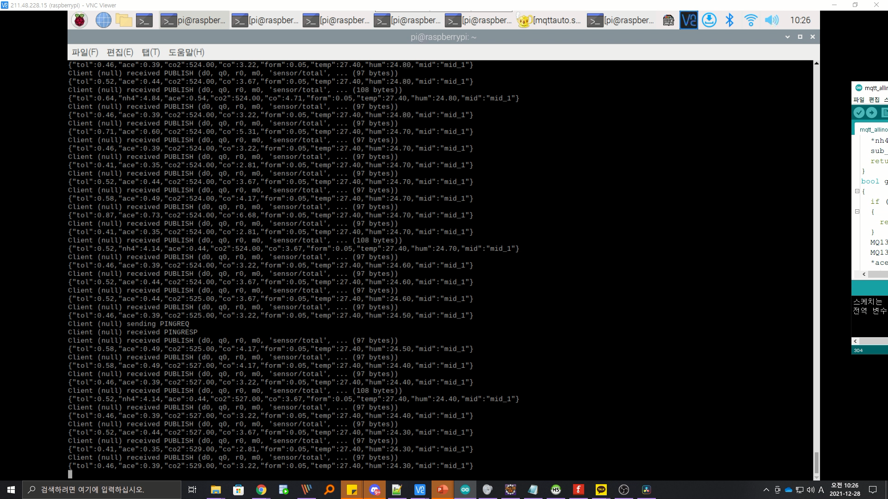Viewport: 888px width, 499px height.
Task: Click the 'received PINGRESP' output line
Action: pyautogui.click(x=133, y=332)
